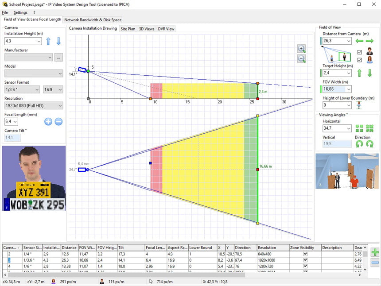Zoom out on the installation drawing
The height and width of the screenshot is (286, 381).
click(x=302, y=58)
